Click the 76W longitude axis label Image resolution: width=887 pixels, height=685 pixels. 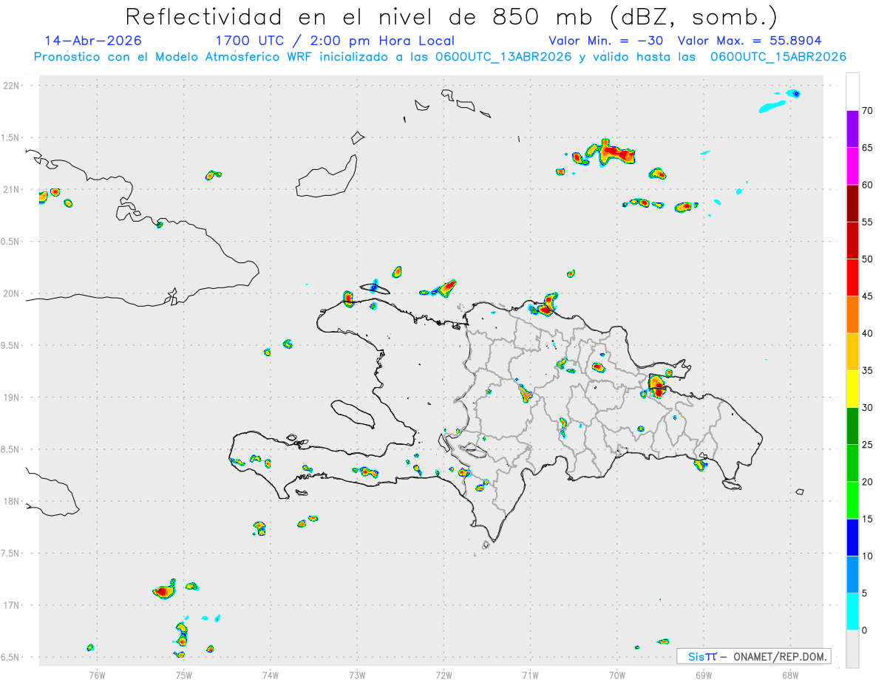click(97, 675)
